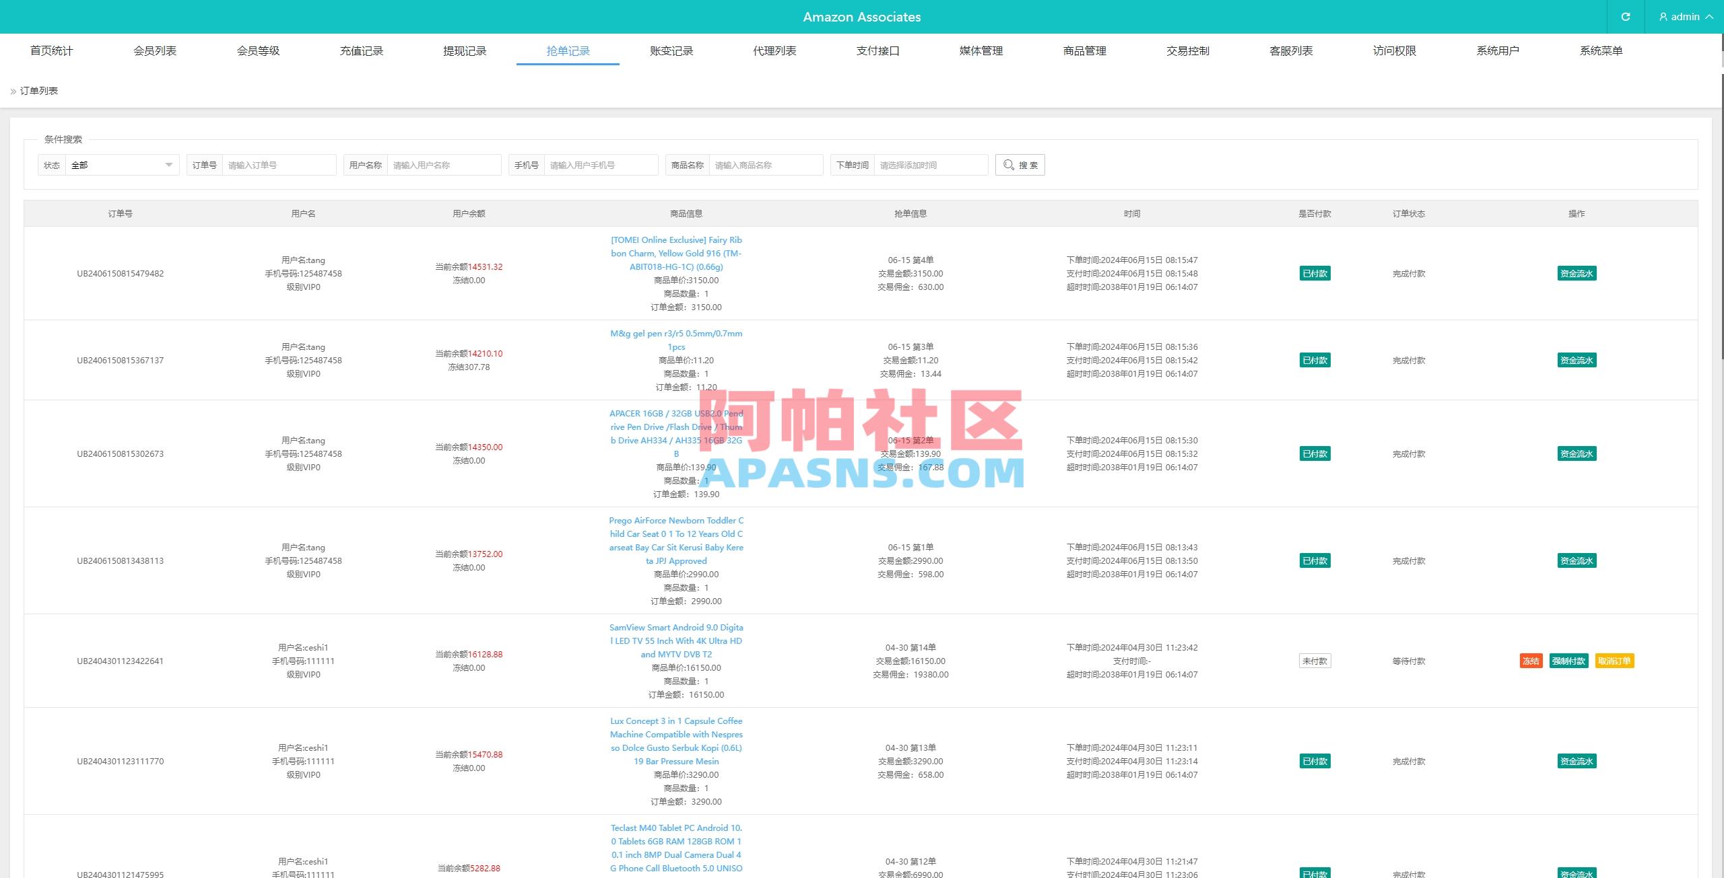Click 取消订单 on order UB2404301123422641
Screen dimensions: 1724x878
pyautogui.click(x=1616, y=661)
